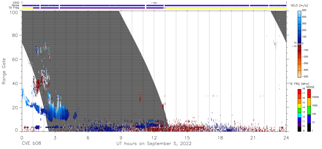Click the '80' tick on the Range Gate axis
Screen dimensions: 322x149
click(x=15, y=35)
